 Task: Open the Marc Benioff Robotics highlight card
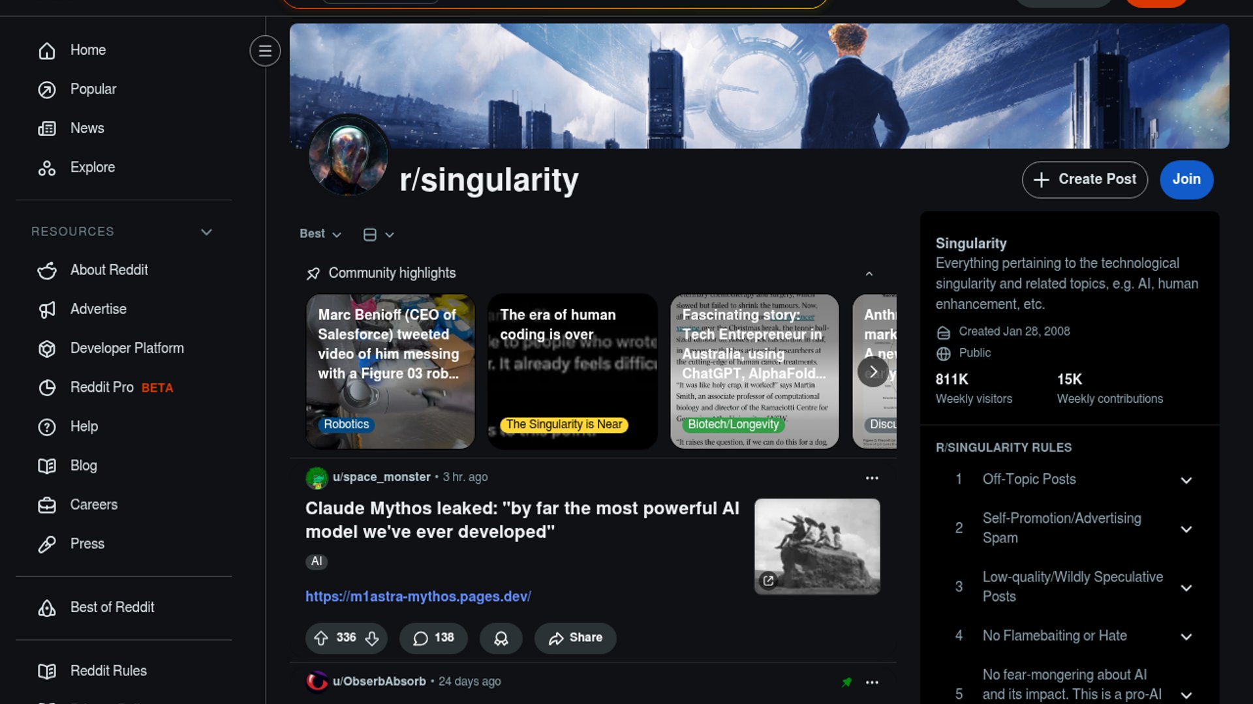click(390, 372)
